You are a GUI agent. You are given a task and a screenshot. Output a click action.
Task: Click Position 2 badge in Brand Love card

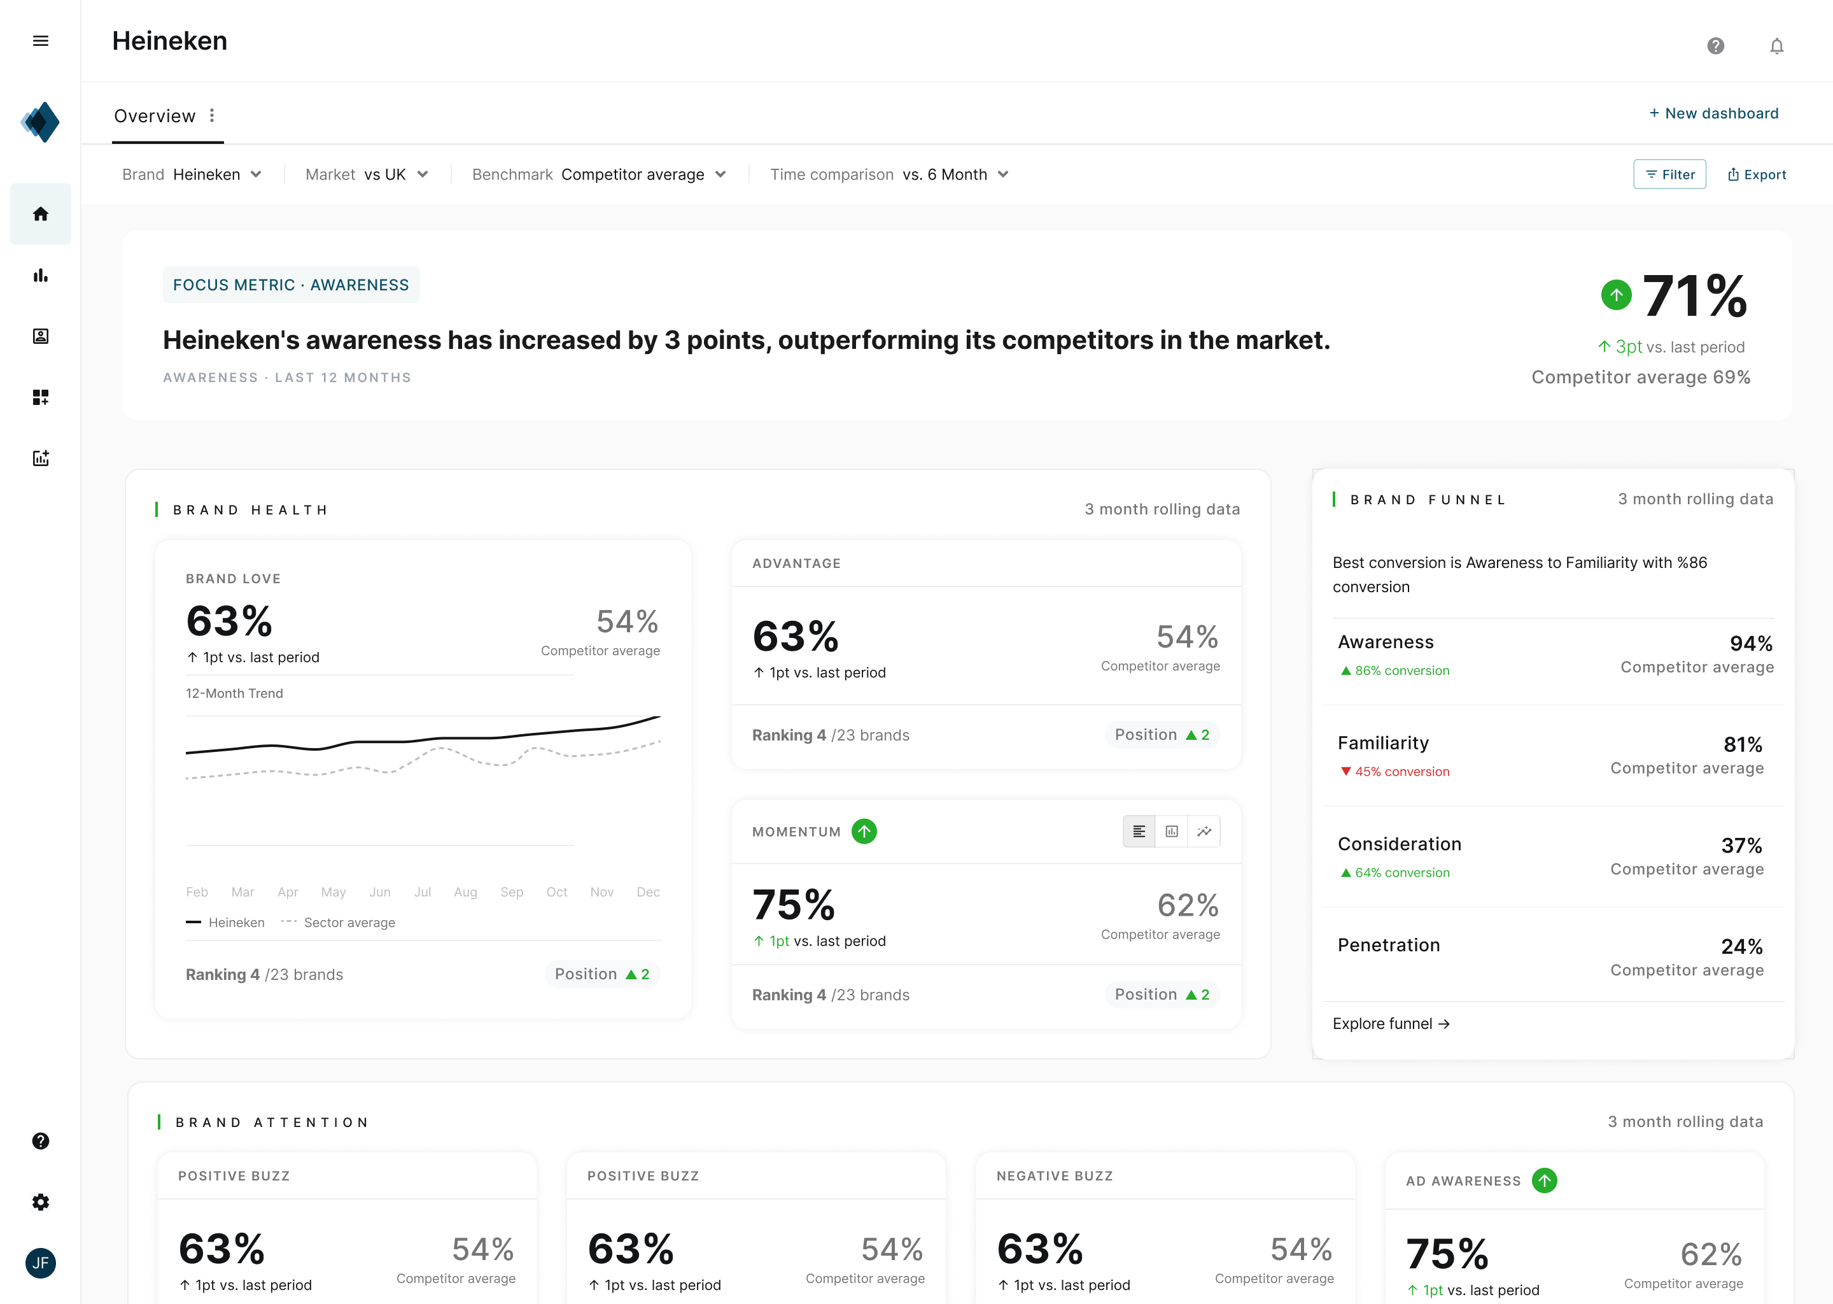click(x=602, y=974)
